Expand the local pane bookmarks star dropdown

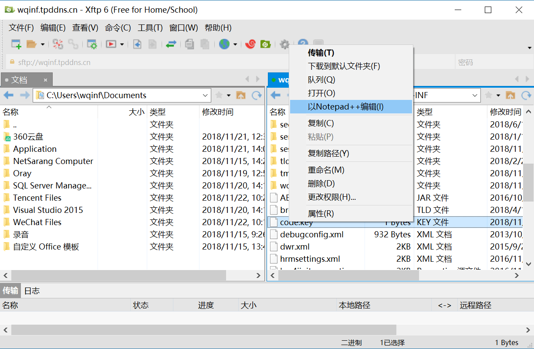pyautogui.click(x=229, y=95)
